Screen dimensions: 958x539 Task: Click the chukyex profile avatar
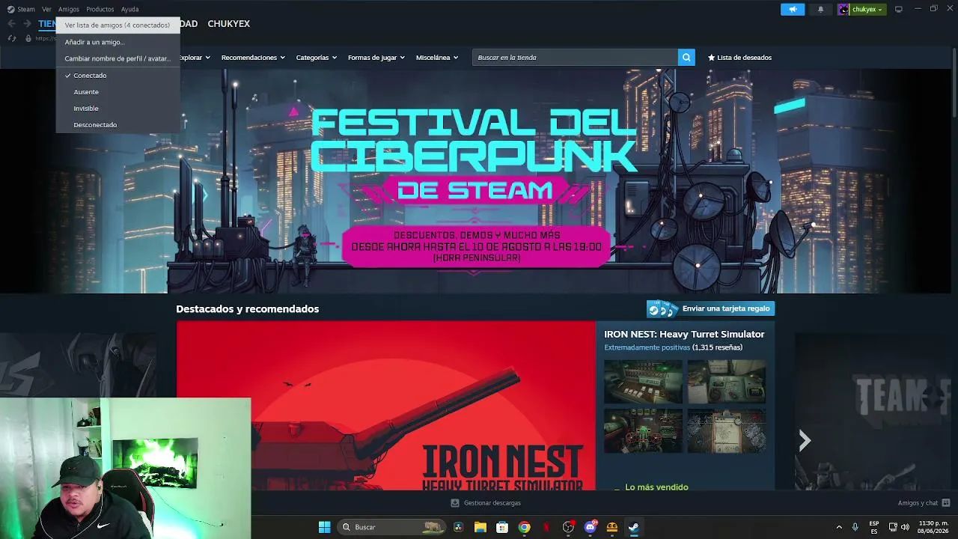[843, 9]
